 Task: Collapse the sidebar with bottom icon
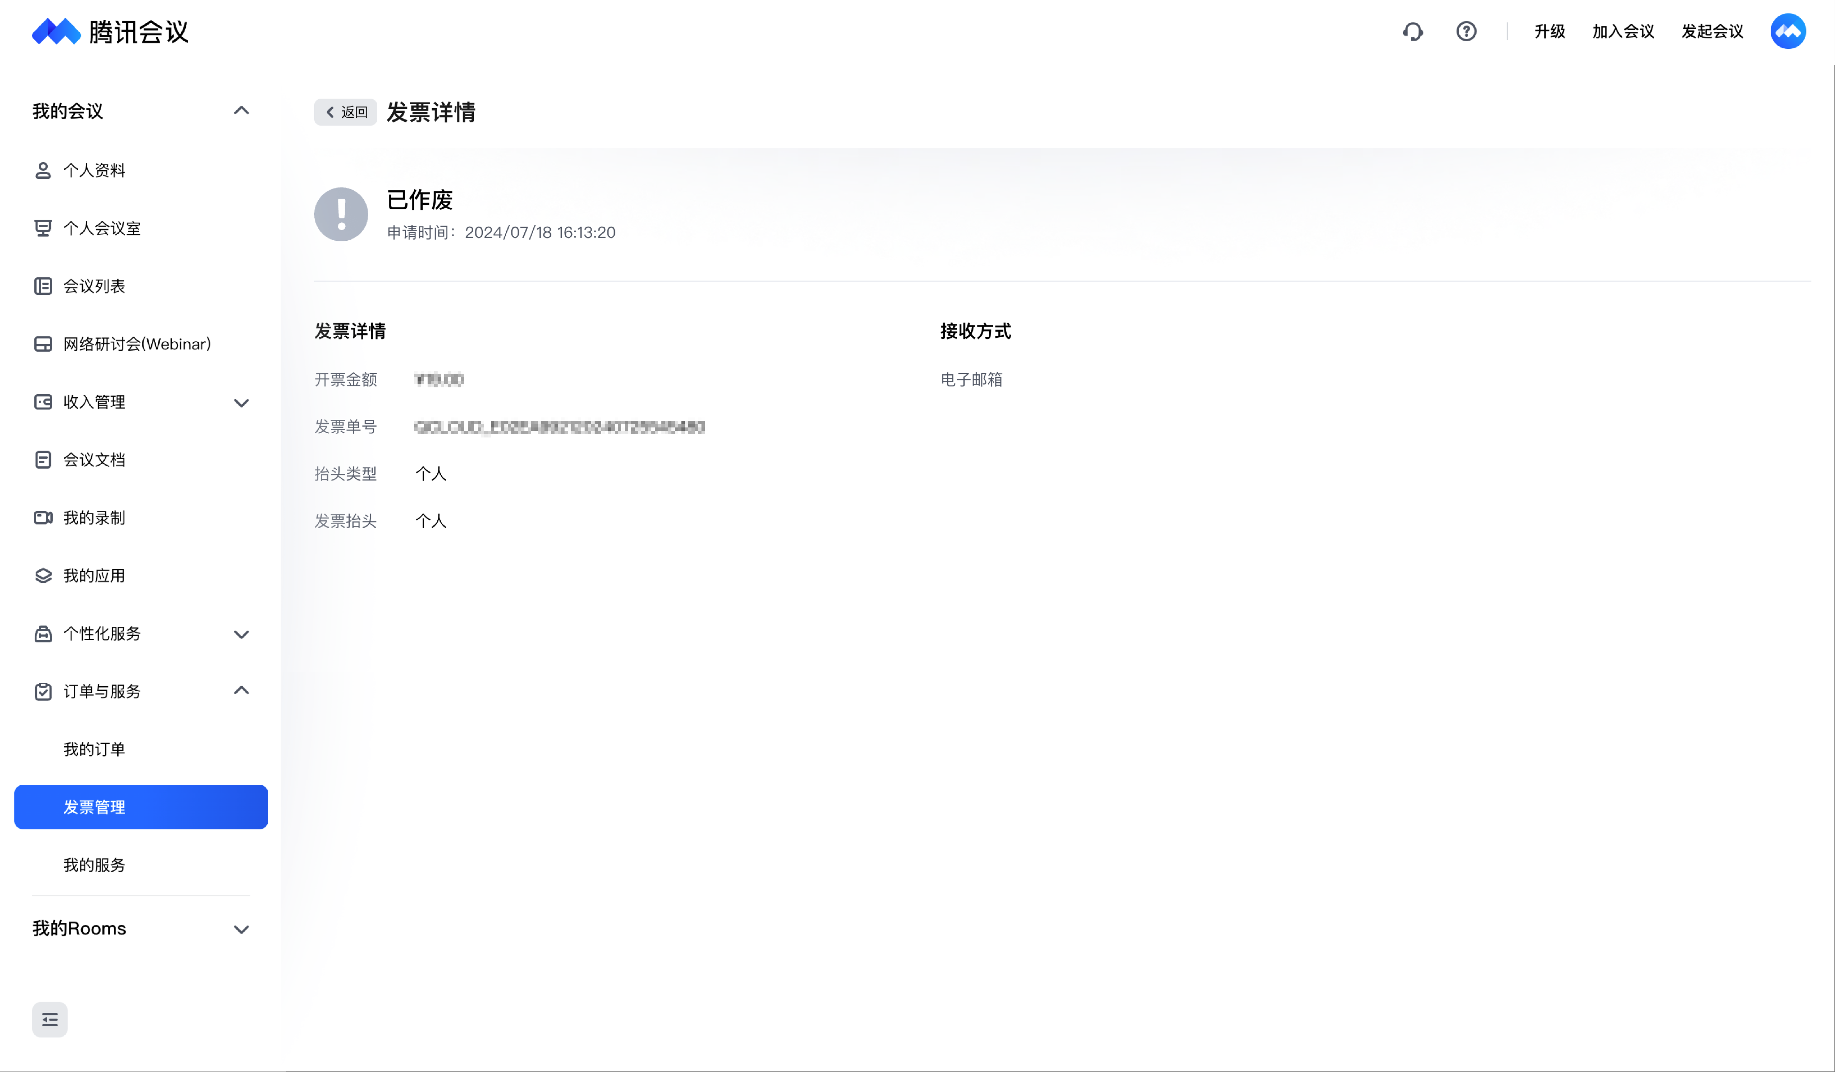[50, 1020]
